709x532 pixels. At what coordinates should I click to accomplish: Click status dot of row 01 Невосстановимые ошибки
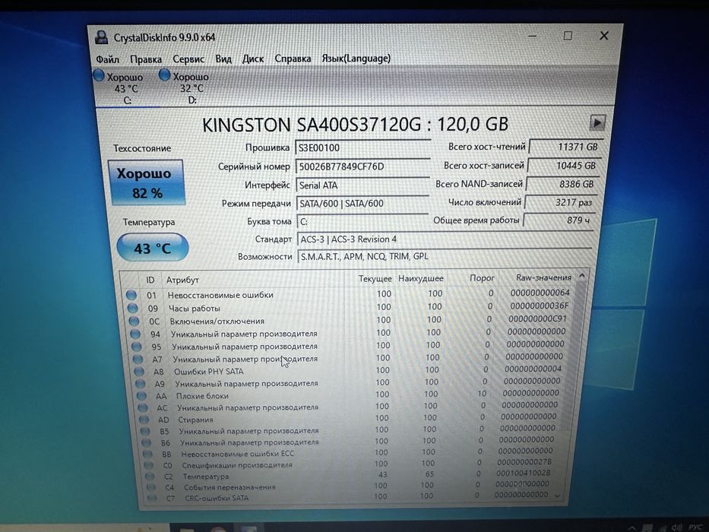pyautogui.click(x=131, y=295)
